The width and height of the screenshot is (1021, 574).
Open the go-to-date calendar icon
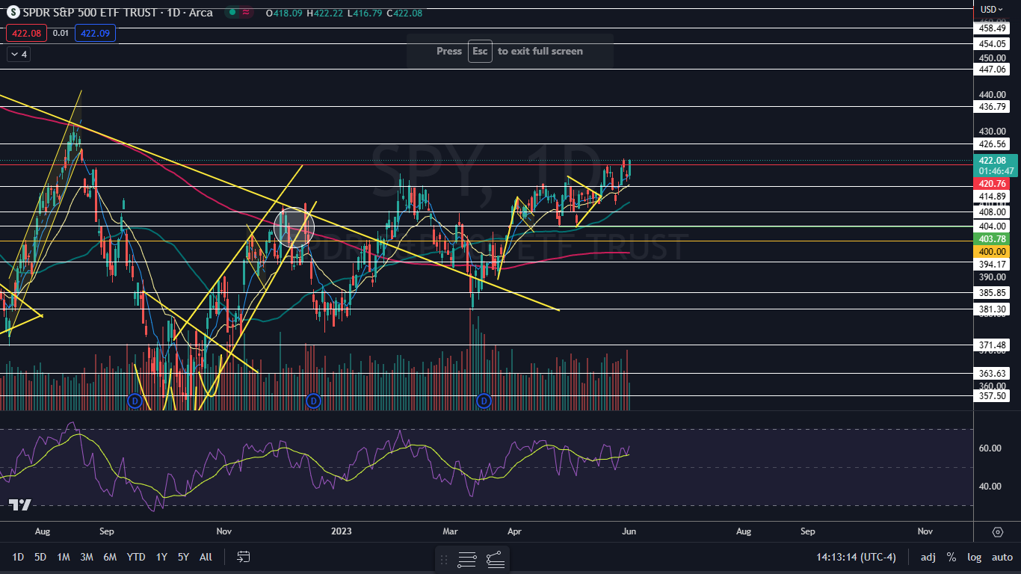pos(243,557)
